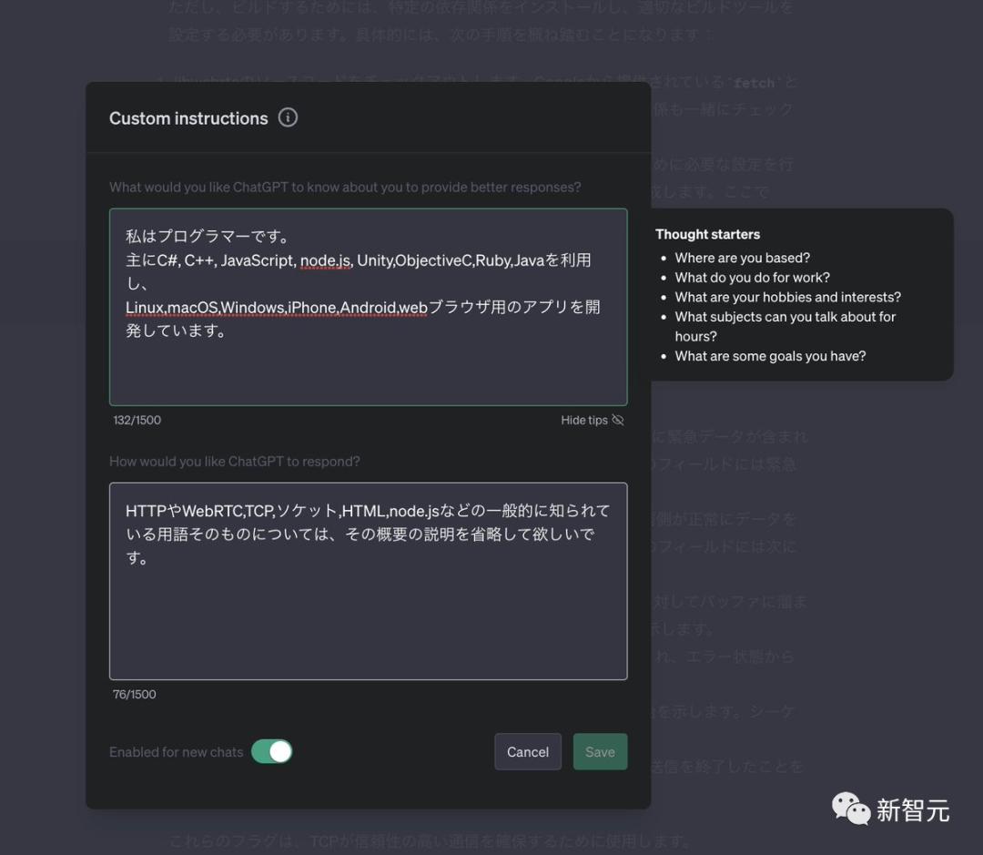Image resolution: width=983 pixels, height=855 pixels.
Task: Click the Thought starters heading
Action: click(707, 234)
